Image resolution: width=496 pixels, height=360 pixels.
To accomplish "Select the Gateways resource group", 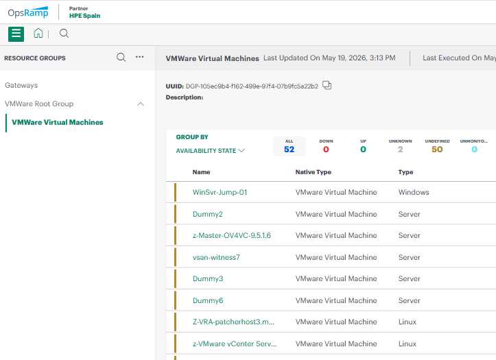I will tap(21, 85).
